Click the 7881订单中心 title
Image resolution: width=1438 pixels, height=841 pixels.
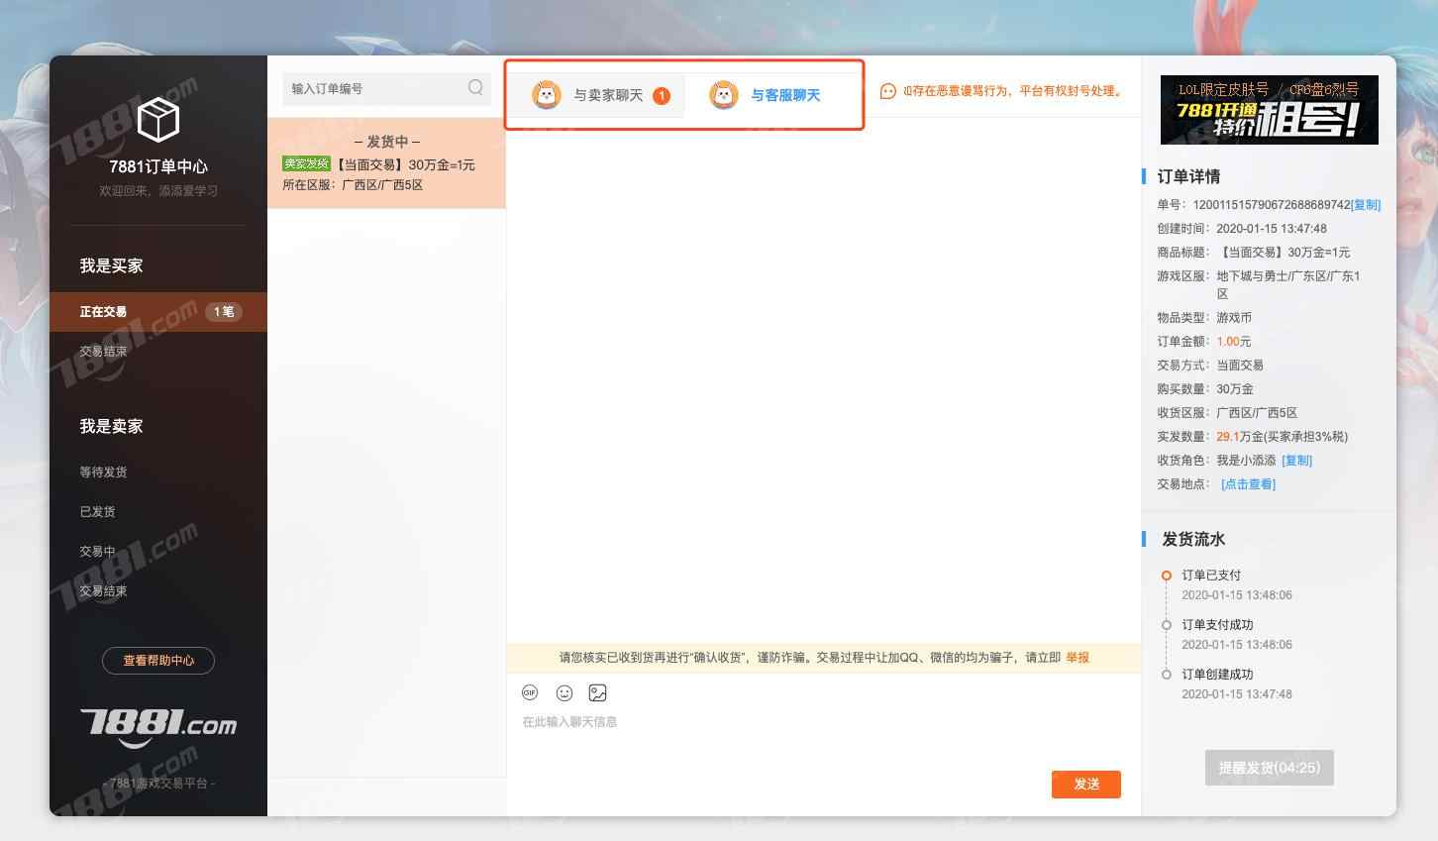point(158,166)
